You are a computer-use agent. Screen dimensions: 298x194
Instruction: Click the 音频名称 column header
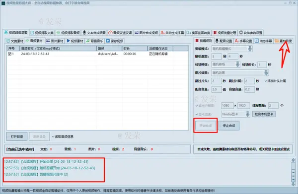(x=58, y=49)
